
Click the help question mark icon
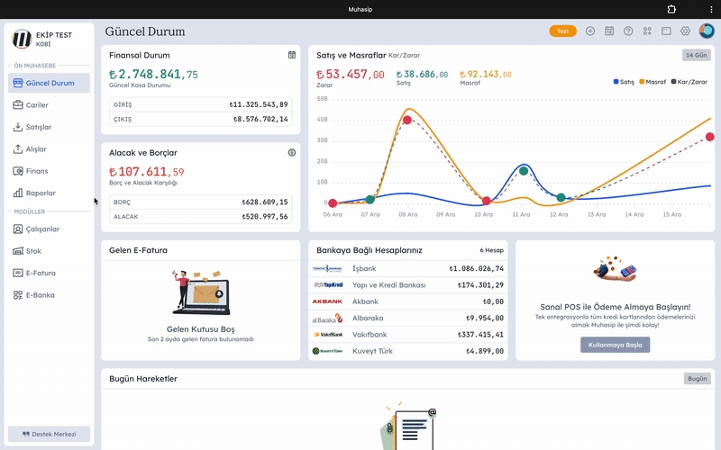(628, 31)
